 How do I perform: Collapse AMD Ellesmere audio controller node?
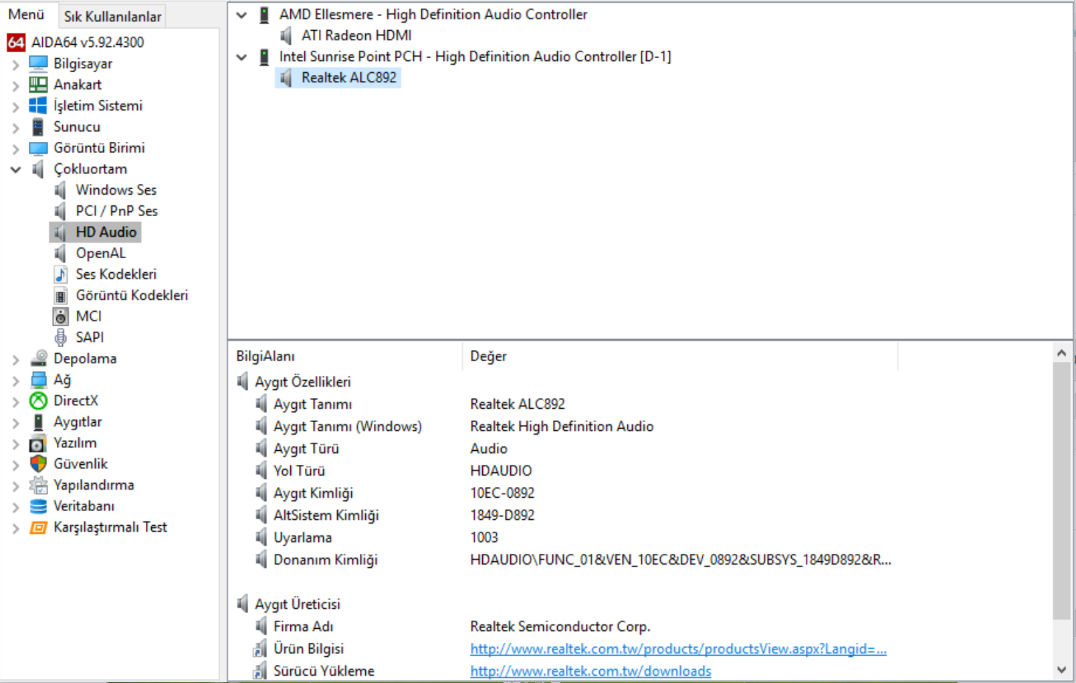click(242, 15)
